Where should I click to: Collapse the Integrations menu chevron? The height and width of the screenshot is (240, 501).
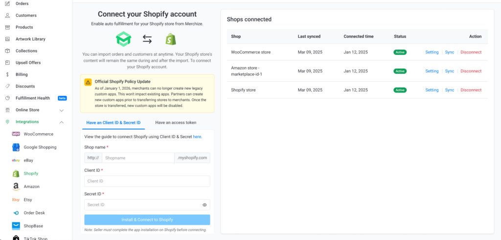(61, 122)
